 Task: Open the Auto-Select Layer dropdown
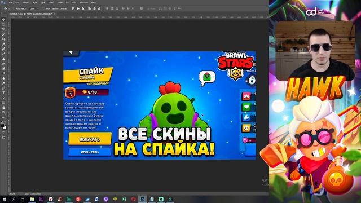click(x=34, y=8)
